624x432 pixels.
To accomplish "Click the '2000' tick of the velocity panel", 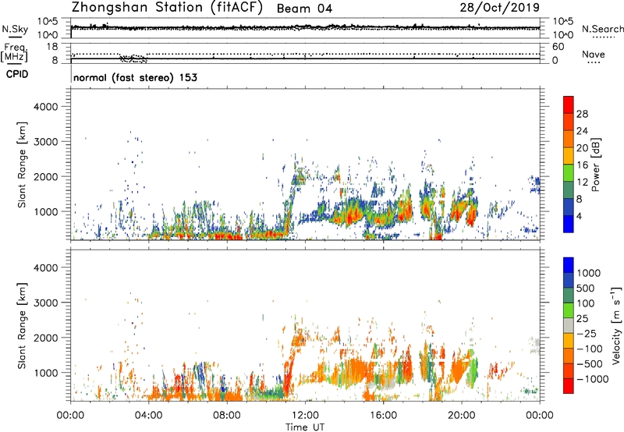I will pyautogui.click(x=46, y=338).
